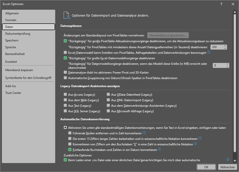Click the document icon beside the Datenimport heading
The height and width of the screenshot is (172, 239).
tap(66, 15)
